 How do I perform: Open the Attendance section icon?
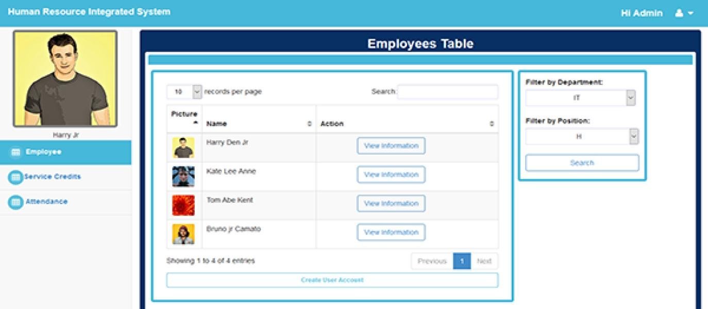[x=15, y=201]
